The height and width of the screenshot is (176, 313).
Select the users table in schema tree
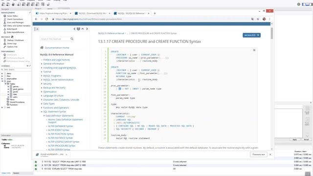(x=15, y=97)
